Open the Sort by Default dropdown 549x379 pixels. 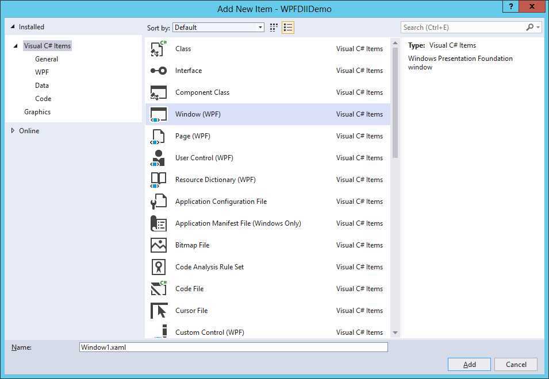[218, 27]
